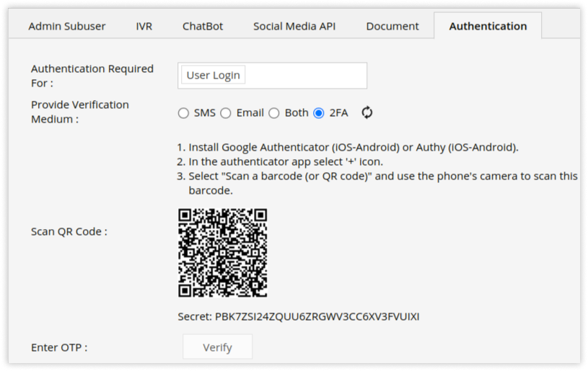This screenshot has width=588, height=371.
Task: Go to the Social Media API tab
Action: (x=294, y=26)
